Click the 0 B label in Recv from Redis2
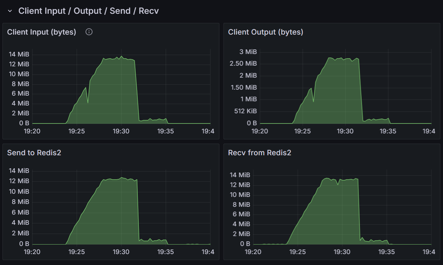The width and height of the screenshot is (443, 265). click(x=245, y=244)
